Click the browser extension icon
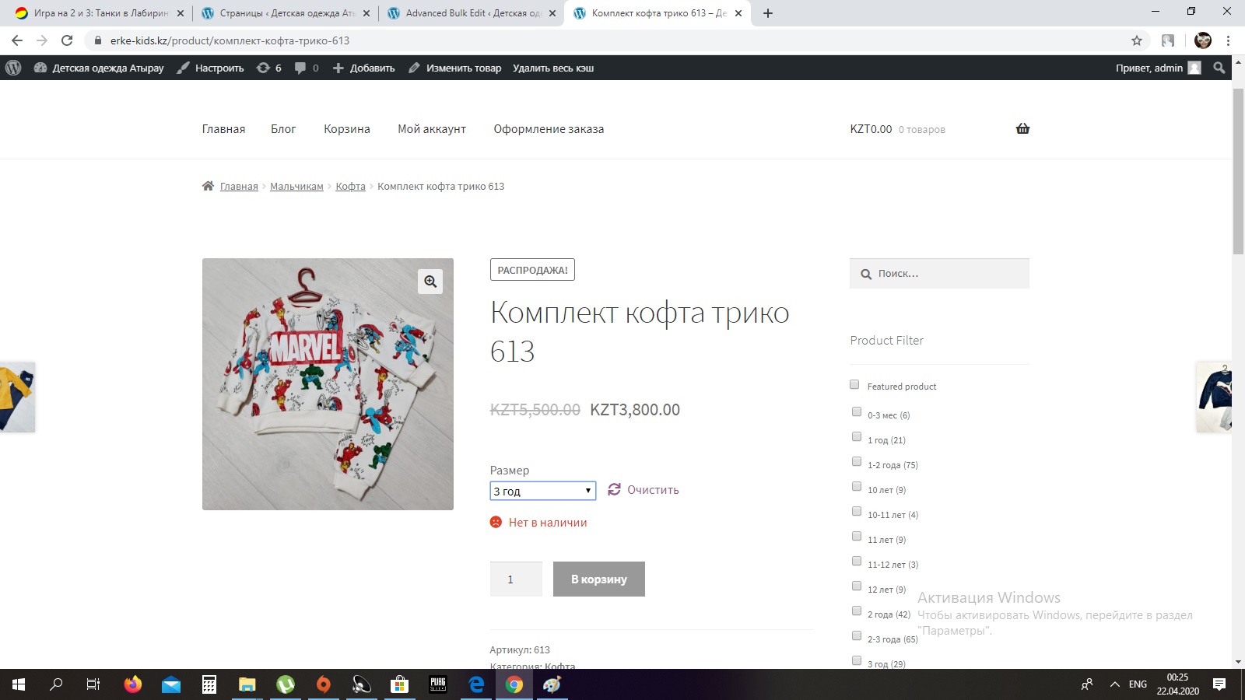The width and height of the screenshot is (1245, 700). [1168, 40]
